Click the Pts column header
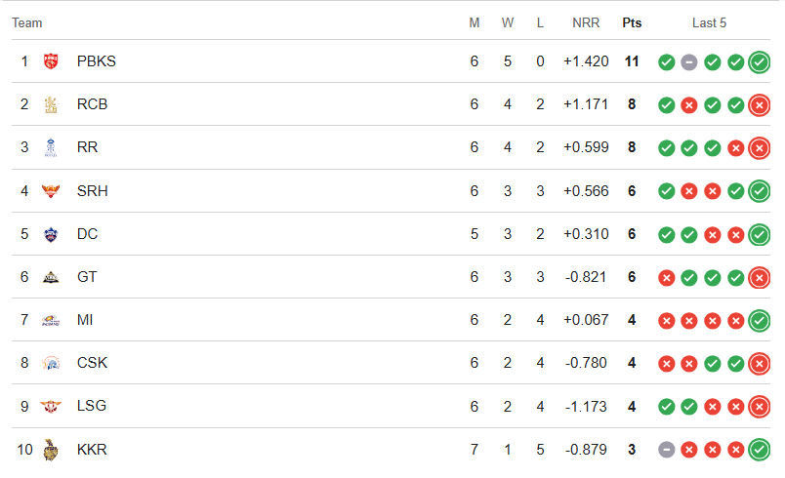Screen dimensions: 785x478 (x=632, y=22)
